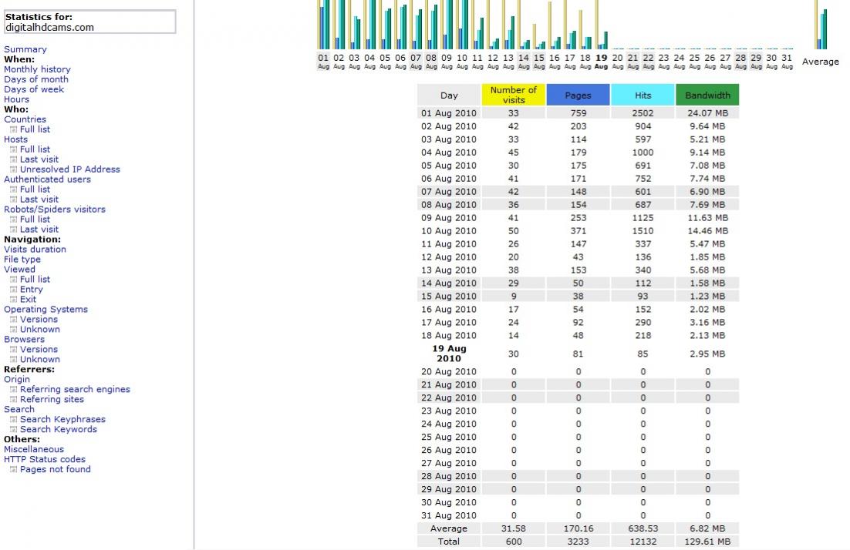Viewport: 850px width, 550px height.
Task: Open the Miscellaneous link
Action: tap(34, 449)
